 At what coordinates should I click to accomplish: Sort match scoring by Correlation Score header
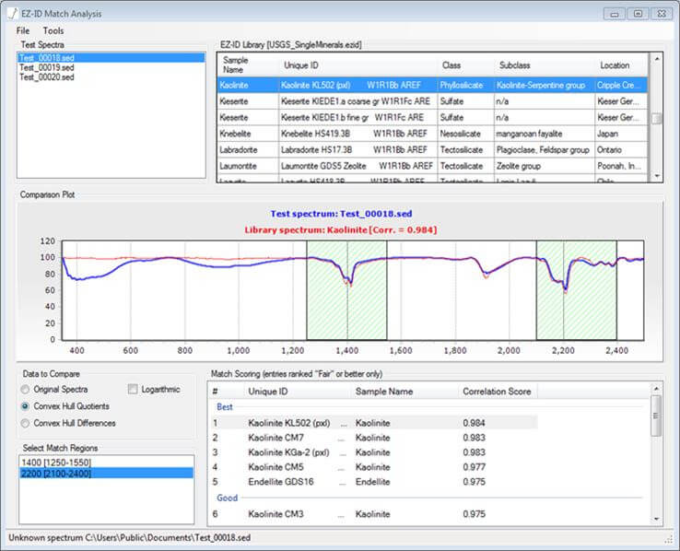point(497,392)
